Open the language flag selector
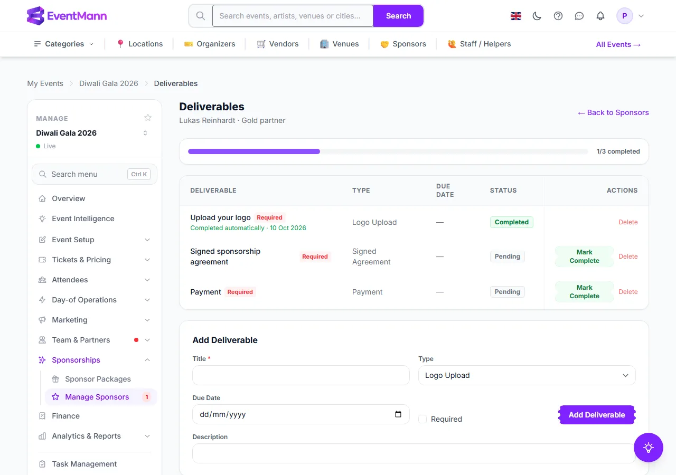676x475 pixels. pyautogui.click(x=516, y=16)
